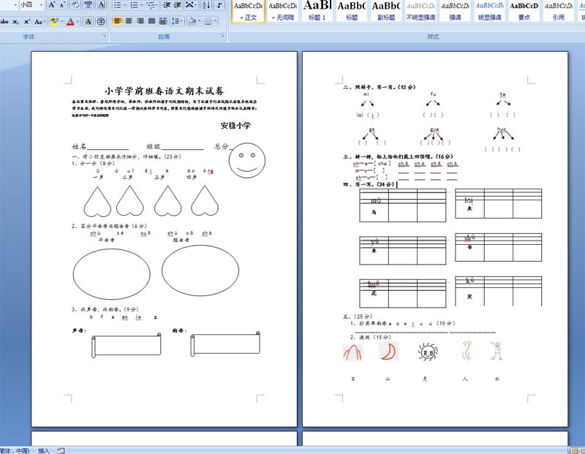
Task: Apply the character border (framed A) tool
Action: [x=101, y=5]
